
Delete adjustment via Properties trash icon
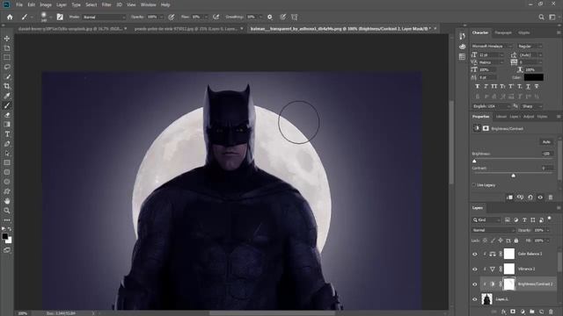pyautogui.click(x=551, y=197)
